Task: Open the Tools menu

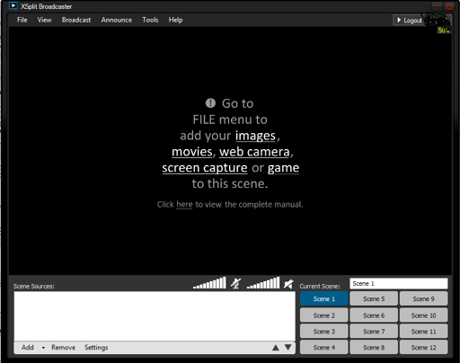Action: (150, 20)
